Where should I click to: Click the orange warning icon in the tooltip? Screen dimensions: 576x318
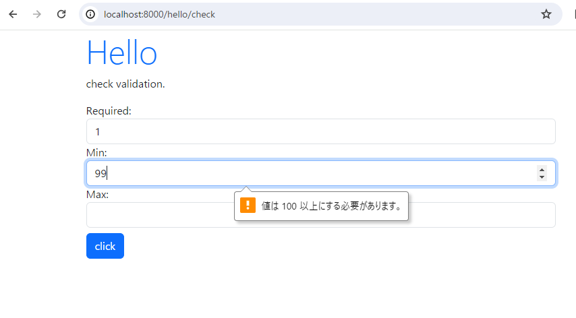tap(248, 205)
